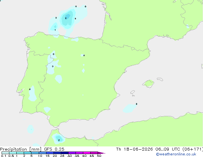
Task: Click the '2' precipitation value over Morocco
Action: pos(59,140)
